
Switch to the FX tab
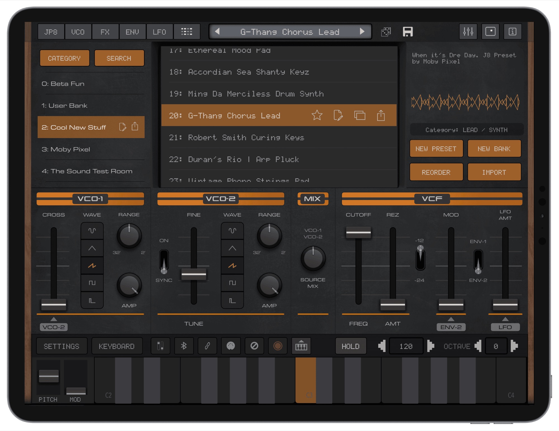[105, 32]
